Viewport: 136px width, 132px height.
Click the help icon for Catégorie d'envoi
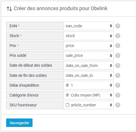(118, 95)
